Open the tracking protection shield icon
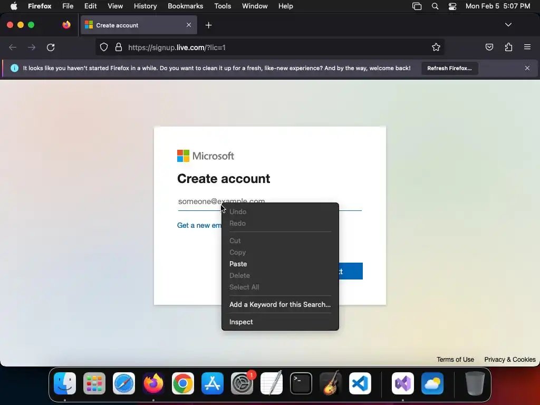 (104, 47)
